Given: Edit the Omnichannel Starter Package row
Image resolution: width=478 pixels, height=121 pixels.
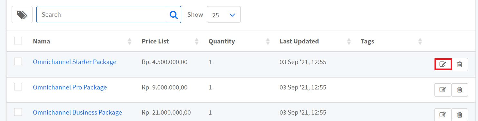Looking at the screenshot, I should coord(443,64).
